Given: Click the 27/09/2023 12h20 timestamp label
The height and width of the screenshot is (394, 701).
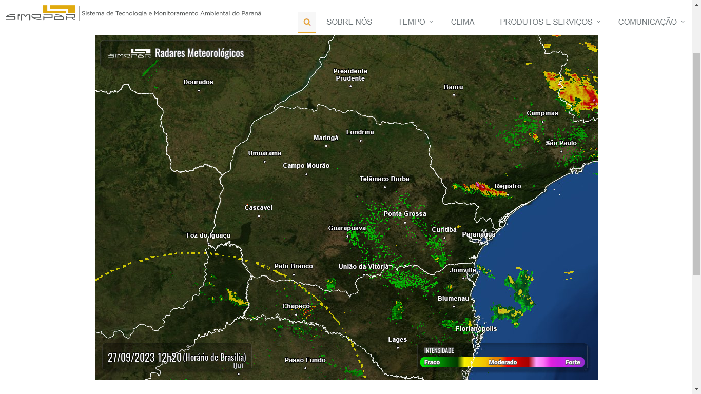Looking at the screenshot, I should [x=144, y=357].
